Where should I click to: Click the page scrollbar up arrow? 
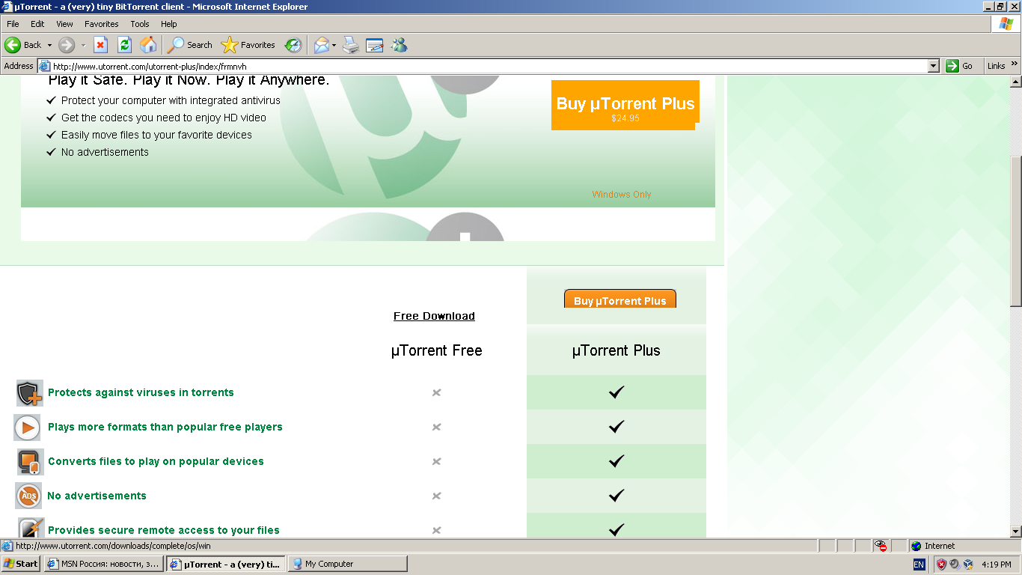[x=1015, y=81]
